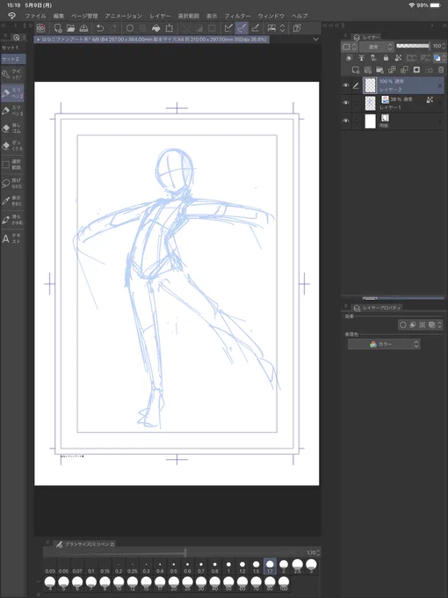Image resolution: width=448 pixels, height=598 pixels.
Task: Select the ミリペン3 pen tool
Action: tap(12, 111)
